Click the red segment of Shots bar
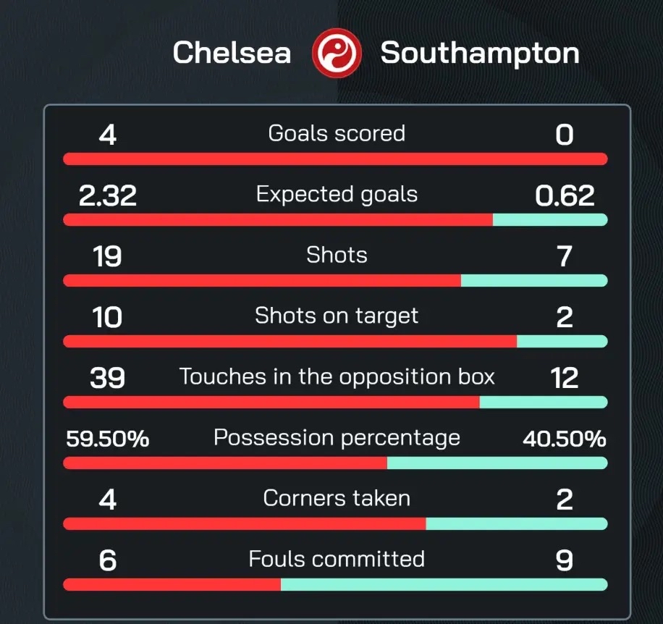 tap(262, 280)
